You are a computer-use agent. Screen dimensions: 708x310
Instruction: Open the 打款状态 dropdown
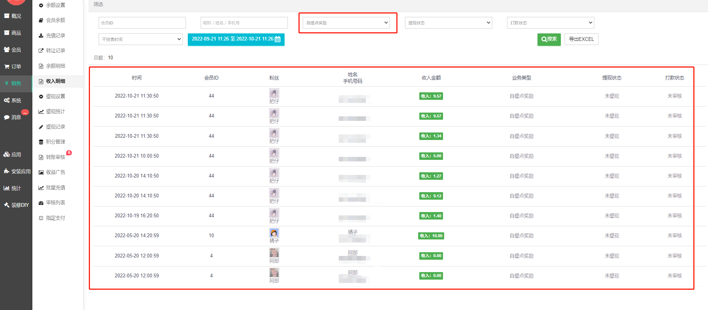coord(550,23)
